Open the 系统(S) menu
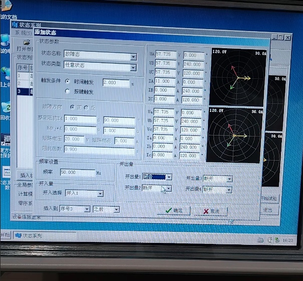 point(24,33)
